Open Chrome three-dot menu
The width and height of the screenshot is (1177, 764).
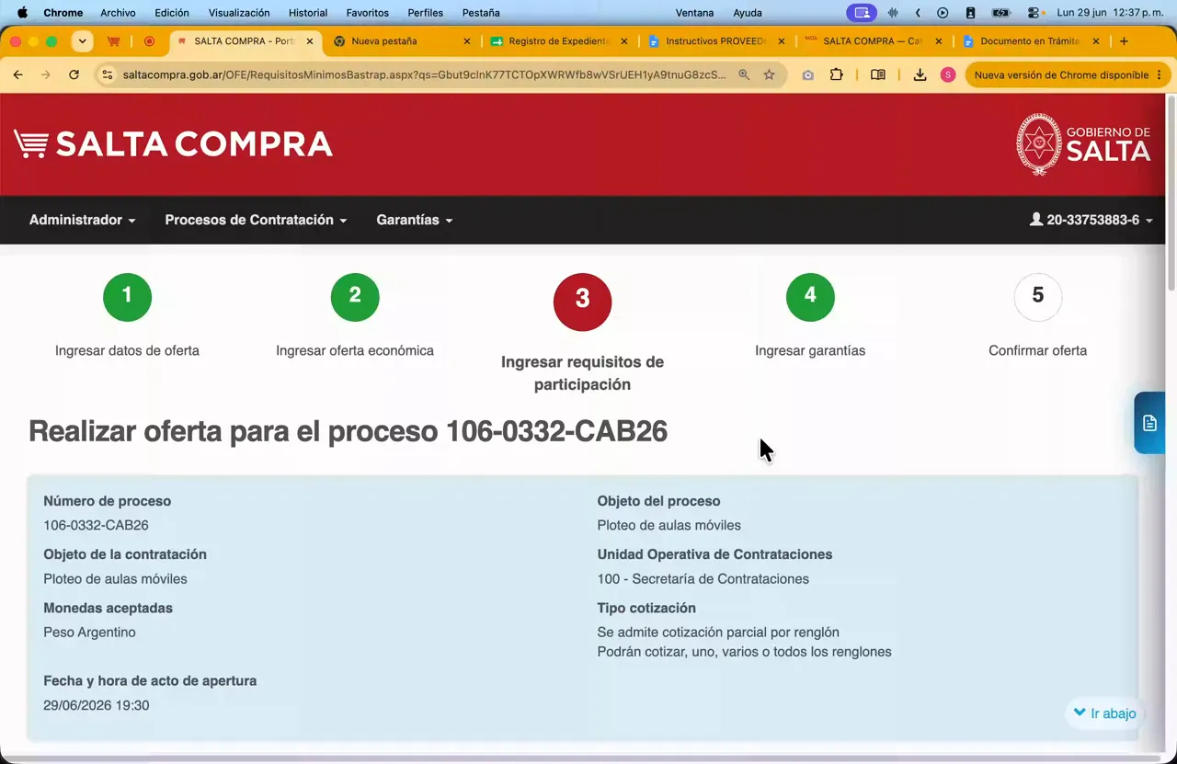pos(1159,74)
